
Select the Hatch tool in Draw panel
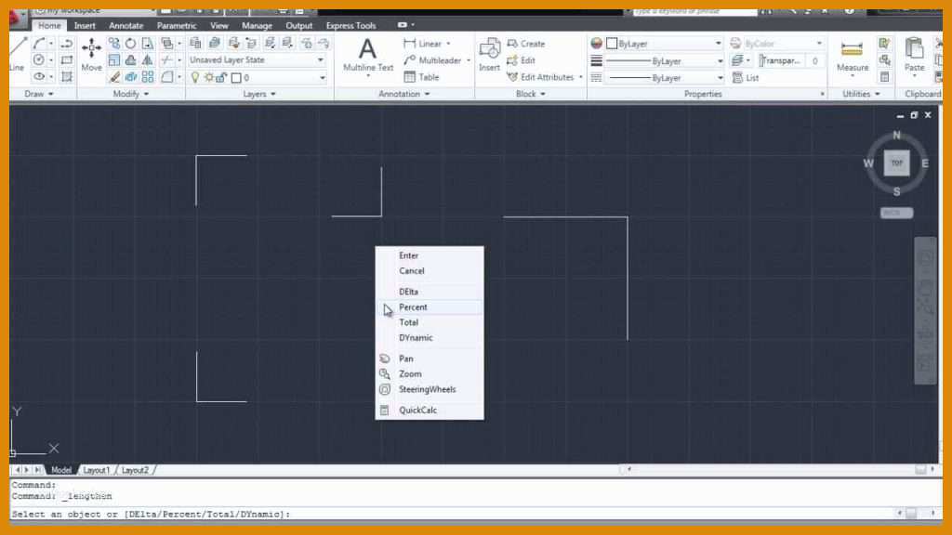pos(67,76)
